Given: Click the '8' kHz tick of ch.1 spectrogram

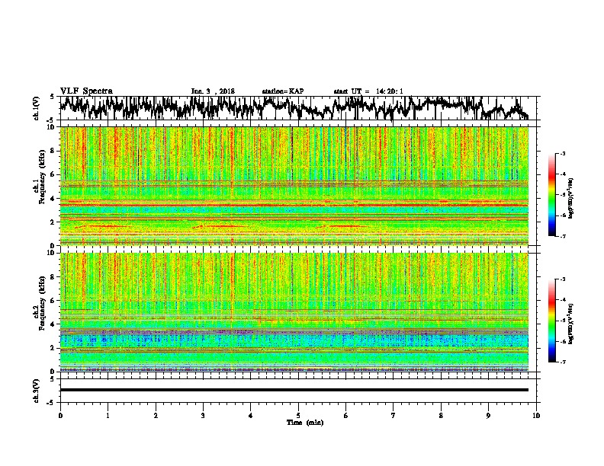Looking at the screenshot, I should point(53,151).
